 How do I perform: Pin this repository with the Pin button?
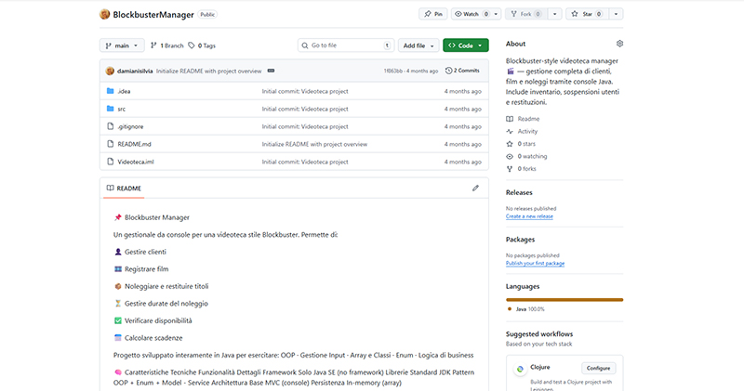click(433, 14)
